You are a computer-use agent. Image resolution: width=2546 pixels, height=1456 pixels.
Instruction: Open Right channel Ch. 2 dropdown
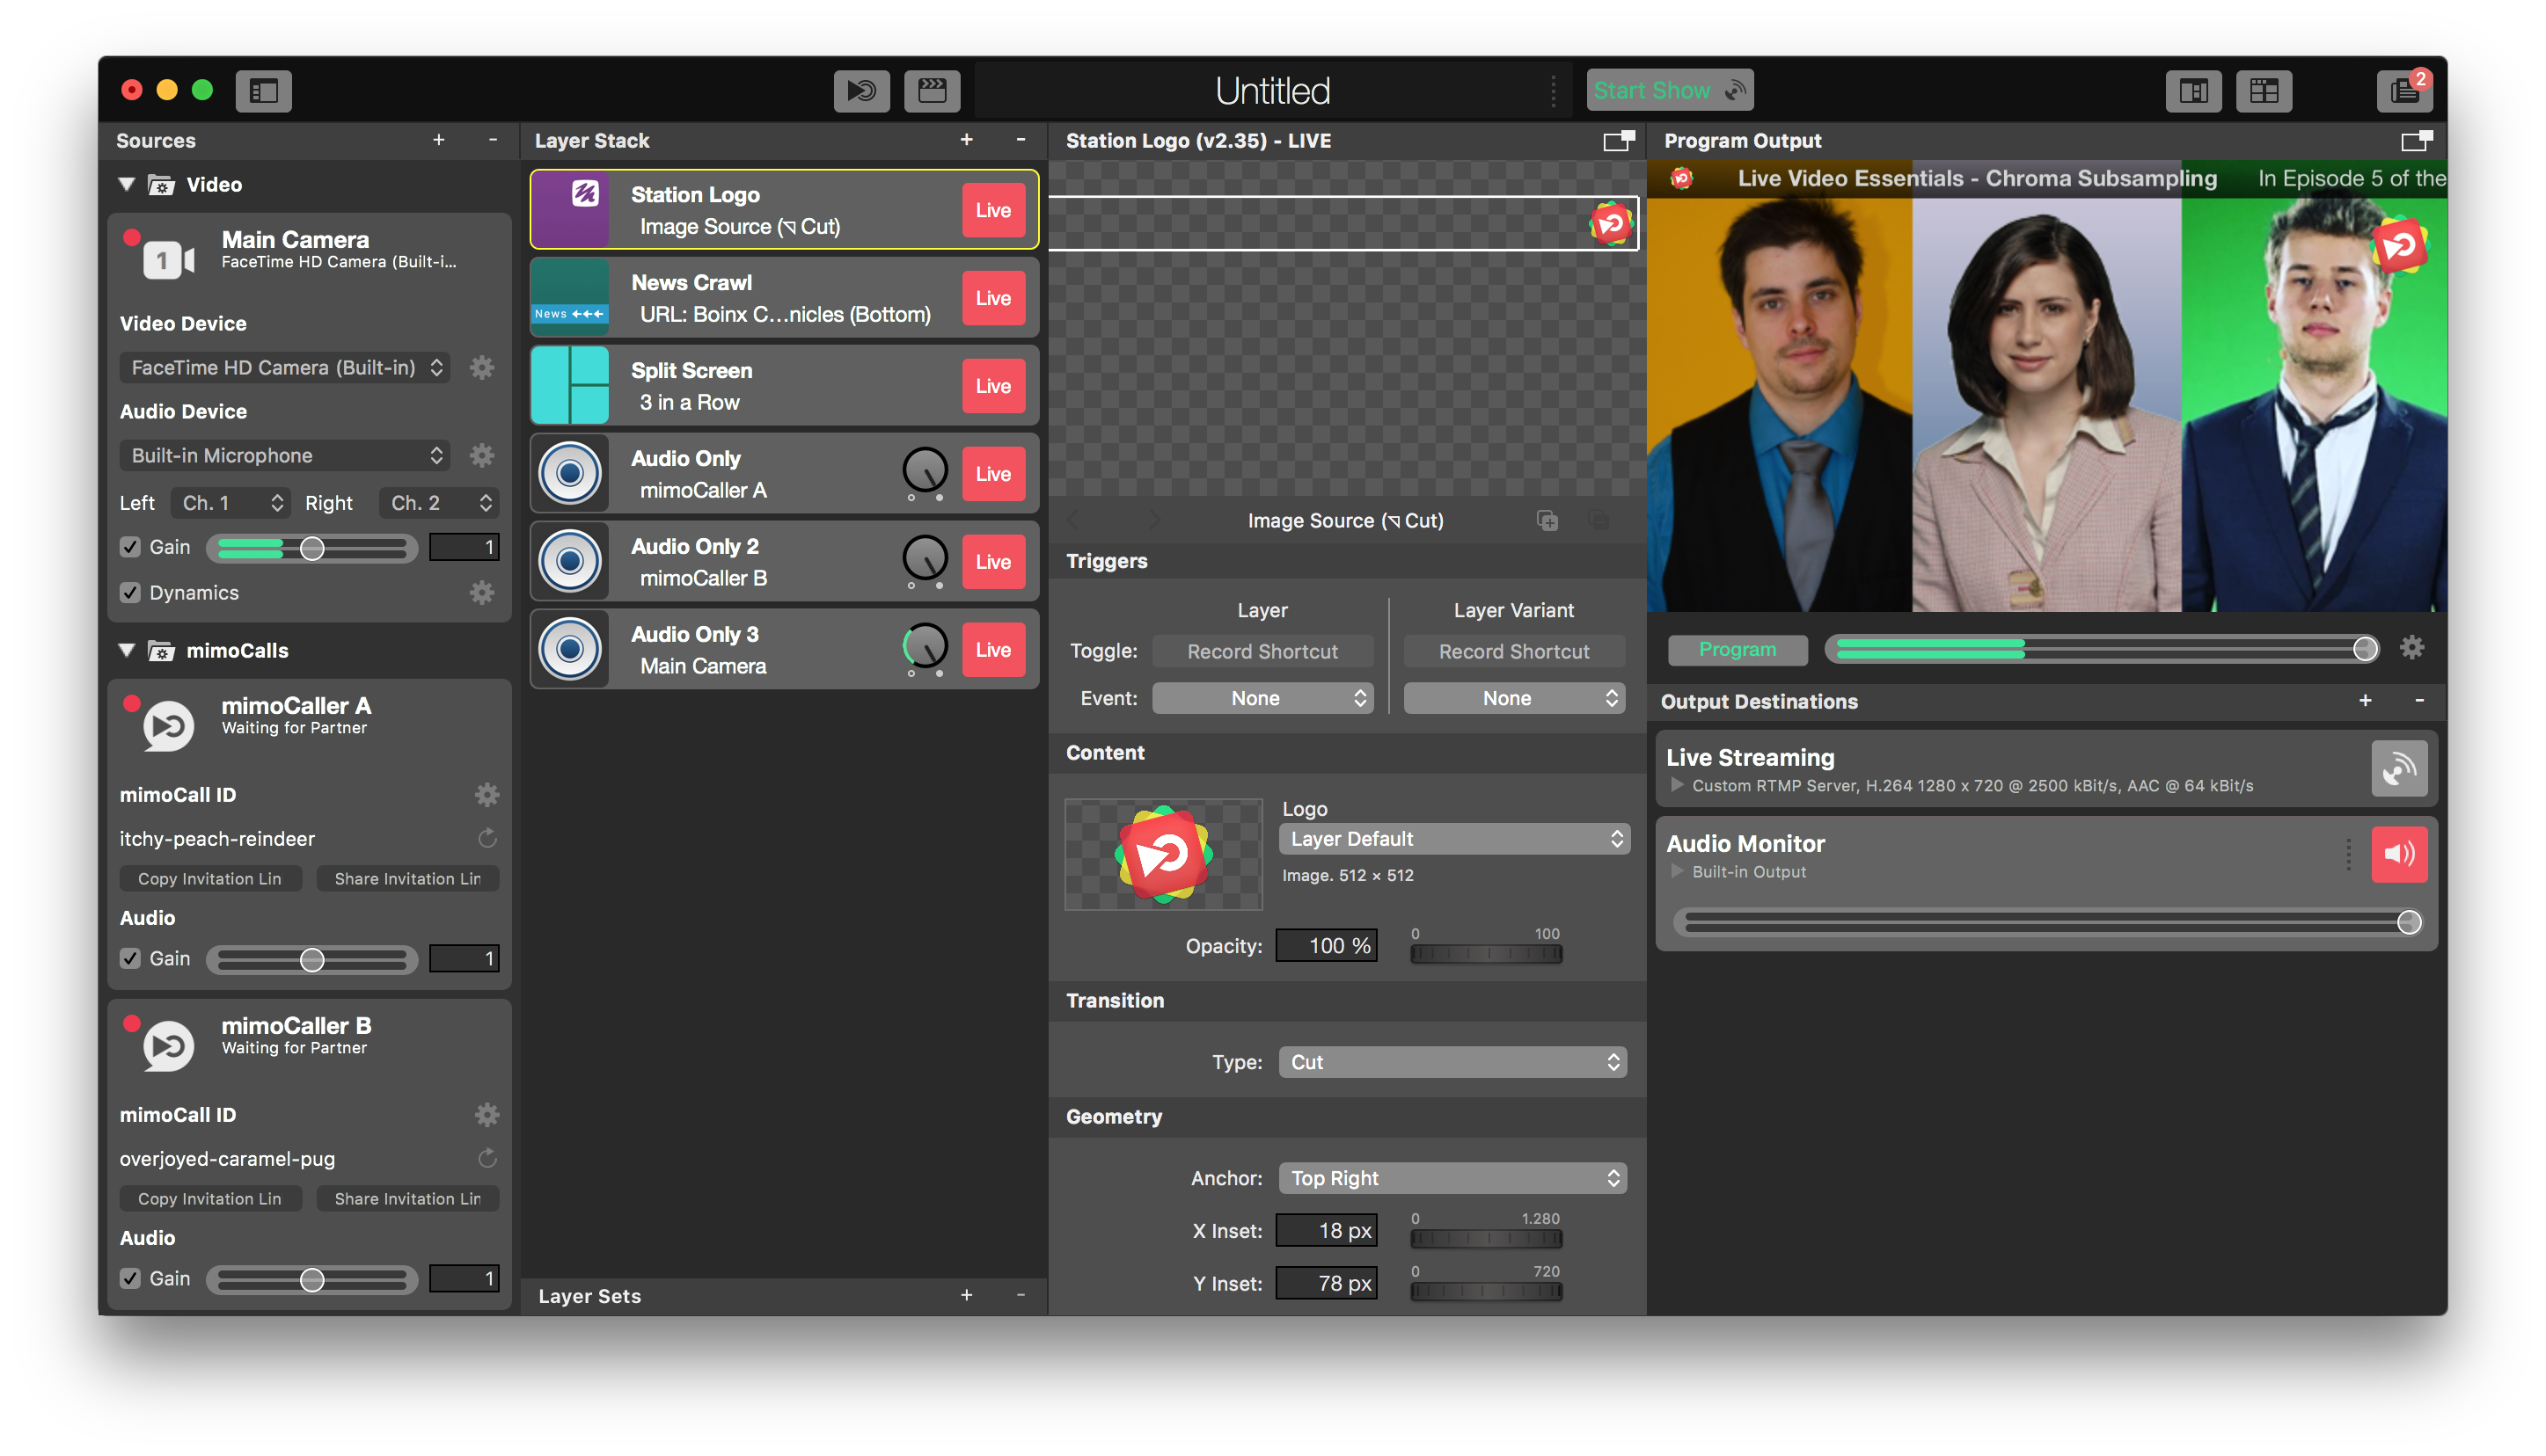438,503
